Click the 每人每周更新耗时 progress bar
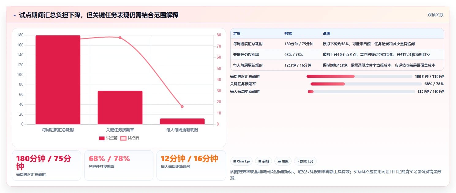 [361, 92]
